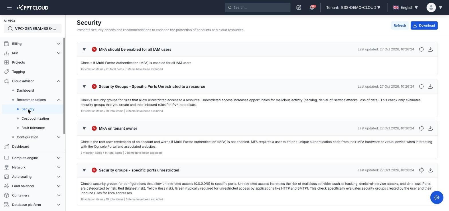This screenshot has width=449, height=211.
Task: Click the blue Download button
Action: (424, 25)
